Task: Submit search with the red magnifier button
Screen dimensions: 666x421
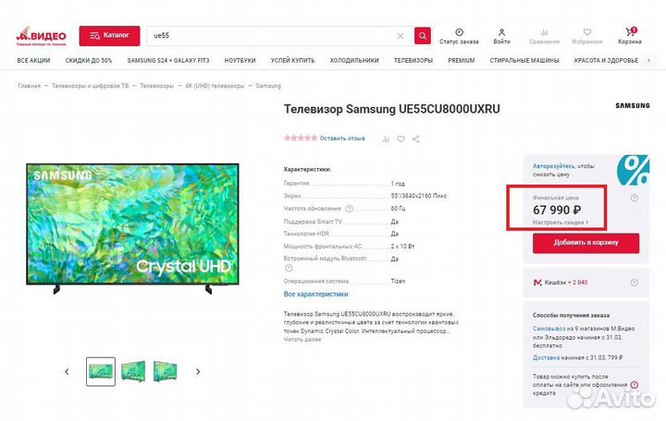Action: click(423, 36)
